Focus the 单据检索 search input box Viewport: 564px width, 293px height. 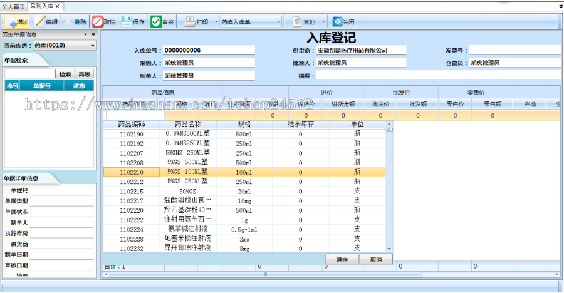coord(30,74)
